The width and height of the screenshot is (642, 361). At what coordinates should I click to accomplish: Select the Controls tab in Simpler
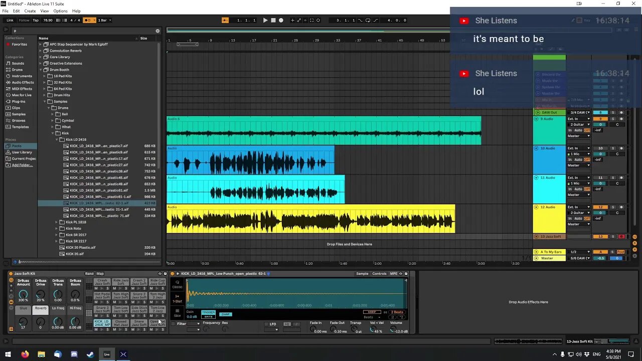click(x=379, y=274)
